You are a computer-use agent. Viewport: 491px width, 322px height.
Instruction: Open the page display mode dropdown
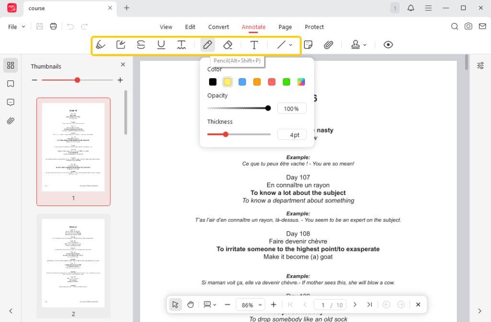(210, 304)
